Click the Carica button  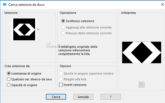click(56, 97)
